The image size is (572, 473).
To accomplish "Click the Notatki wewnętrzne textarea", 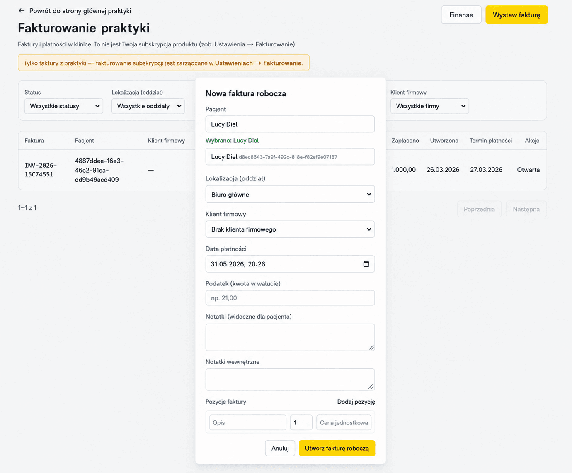I will (290, 380).
